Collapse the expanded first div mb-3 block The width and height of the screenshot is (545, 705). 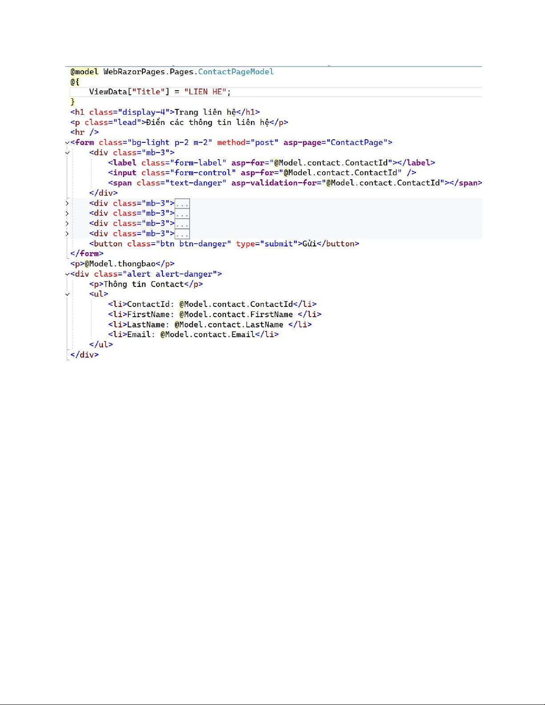click(67, 153)
